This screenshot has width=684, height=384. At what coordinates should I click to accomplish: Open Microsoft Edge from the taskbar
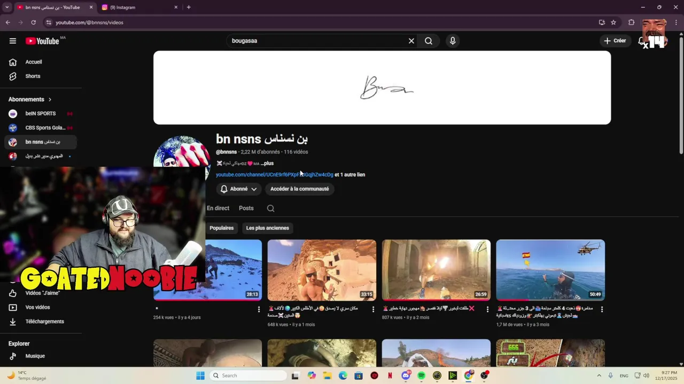pos(343,375)
